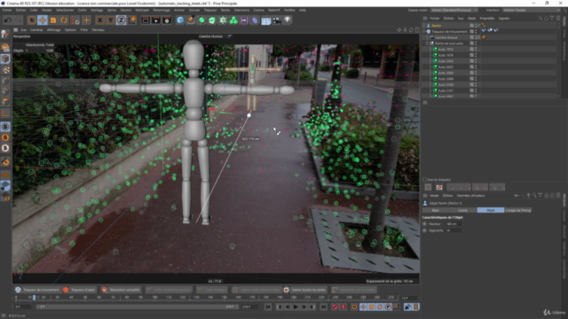Open the Objet menu in Object Manager
Image resolution: width=568 pixels, height=319 pixels.
pyautogui.click(x=471, y=18)
